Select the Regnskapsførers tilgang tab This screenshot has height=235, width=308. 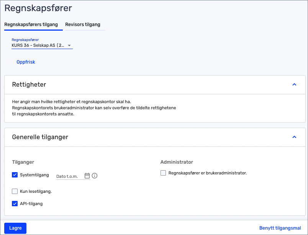click(31, 25)
